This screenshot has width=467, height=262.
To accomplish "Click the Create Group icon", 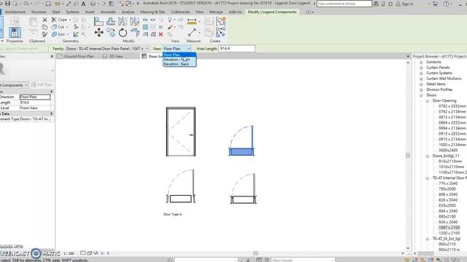I will (x=220, y=21).
